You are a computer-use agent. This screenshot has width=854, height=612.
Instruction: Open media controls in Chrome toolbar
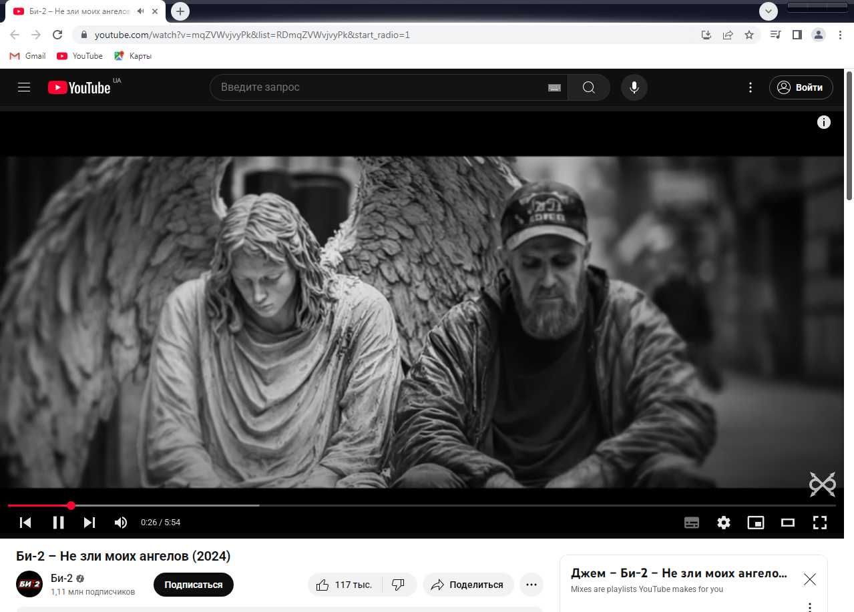pyautogui.click(x=775, y=35)
